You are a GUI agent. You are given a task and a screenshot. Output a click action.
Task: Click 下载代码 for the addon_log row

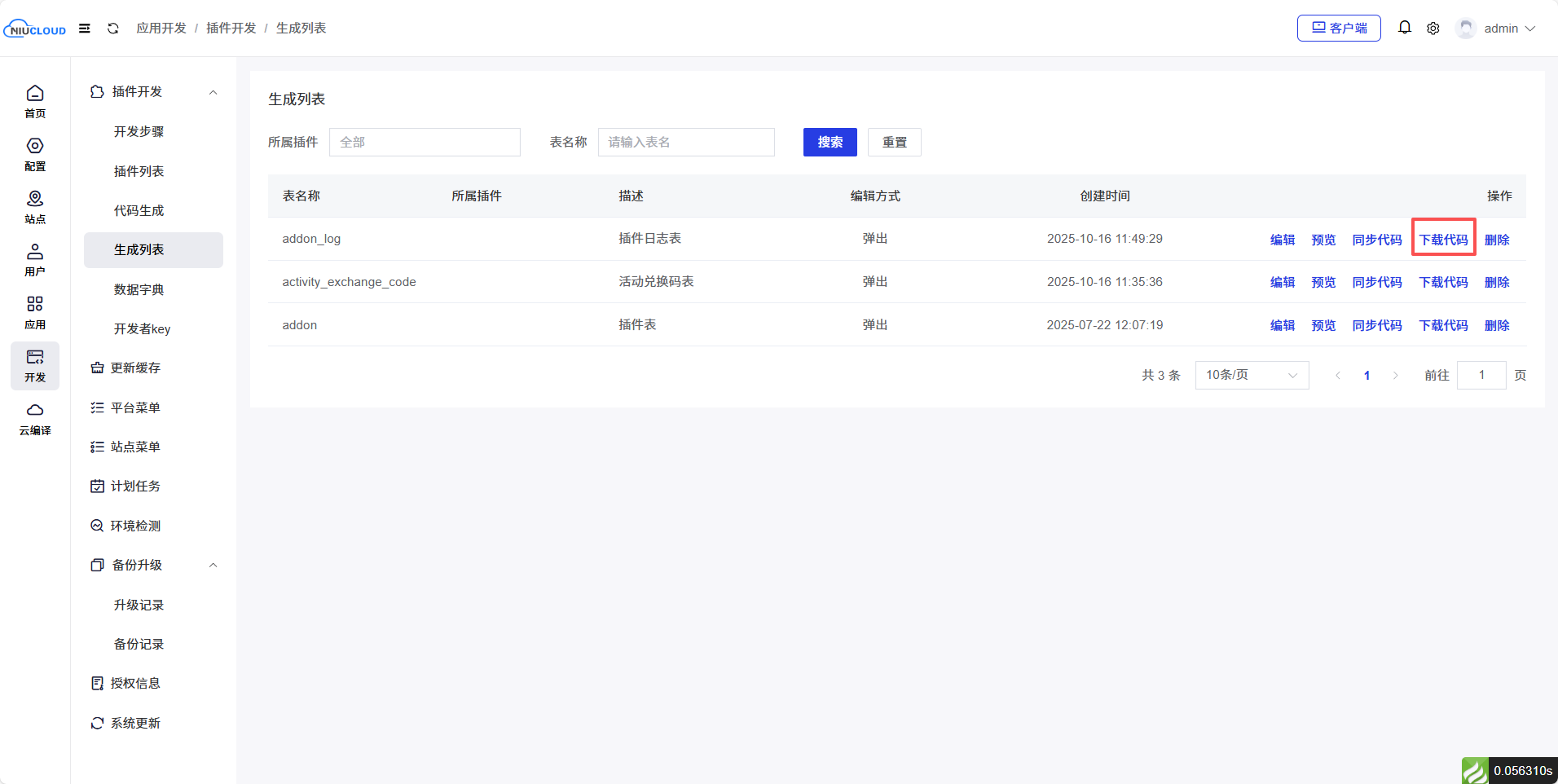coord(1443,240)
